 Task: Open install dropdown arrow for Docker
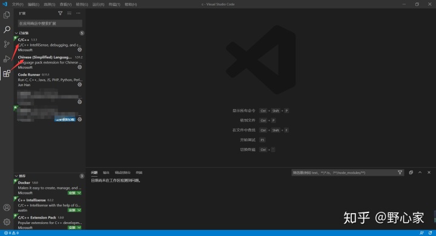click(79, 193)
